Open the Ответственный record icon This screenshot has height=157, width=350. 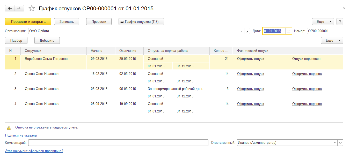pos(340,143)
